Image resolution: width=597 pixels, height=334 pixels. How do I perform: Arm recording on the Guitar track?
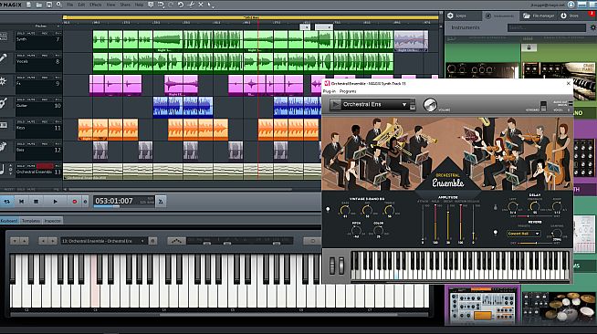pos(45,99)
